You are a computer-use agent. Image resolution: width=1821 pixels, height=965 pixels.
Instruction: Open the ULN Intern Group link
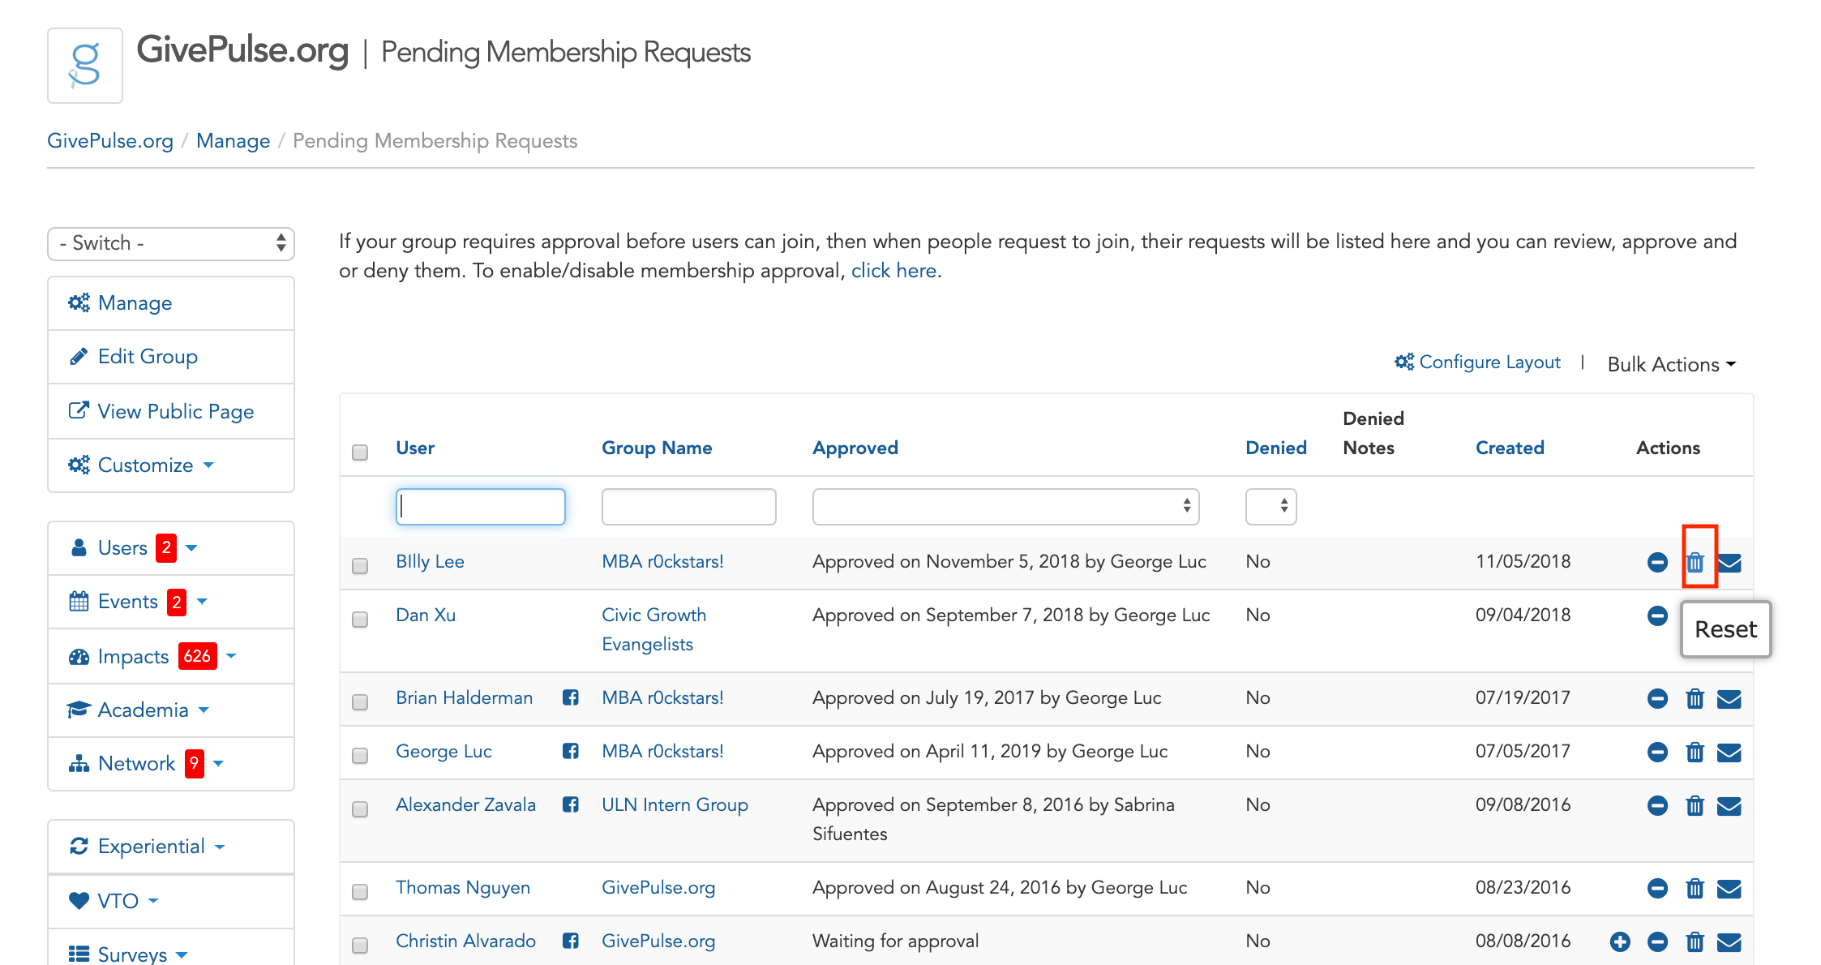(675, 805)
